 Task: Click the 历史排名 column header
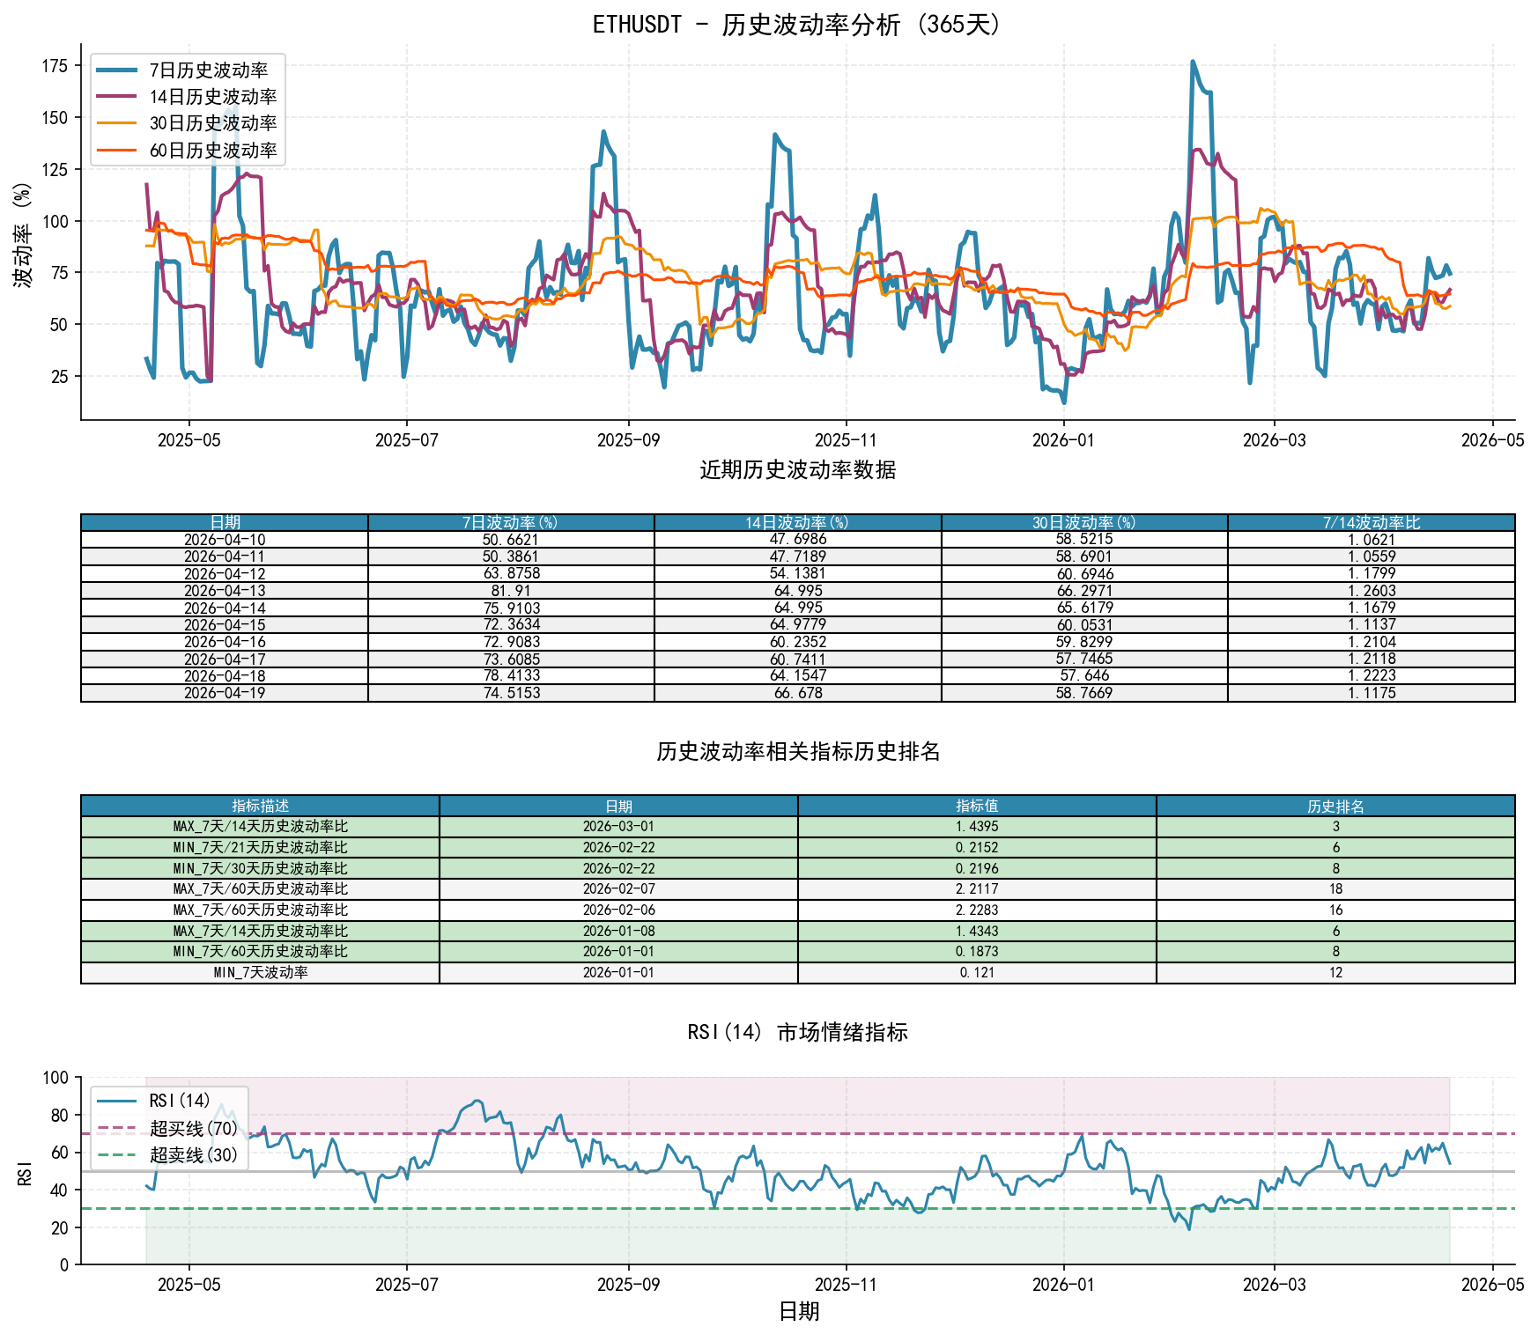1335,806
